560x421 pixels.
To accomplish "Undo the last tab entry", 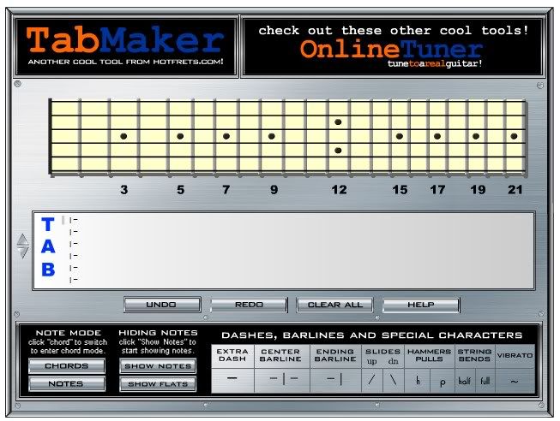I will pyautogui.click(x=162, y=305).
